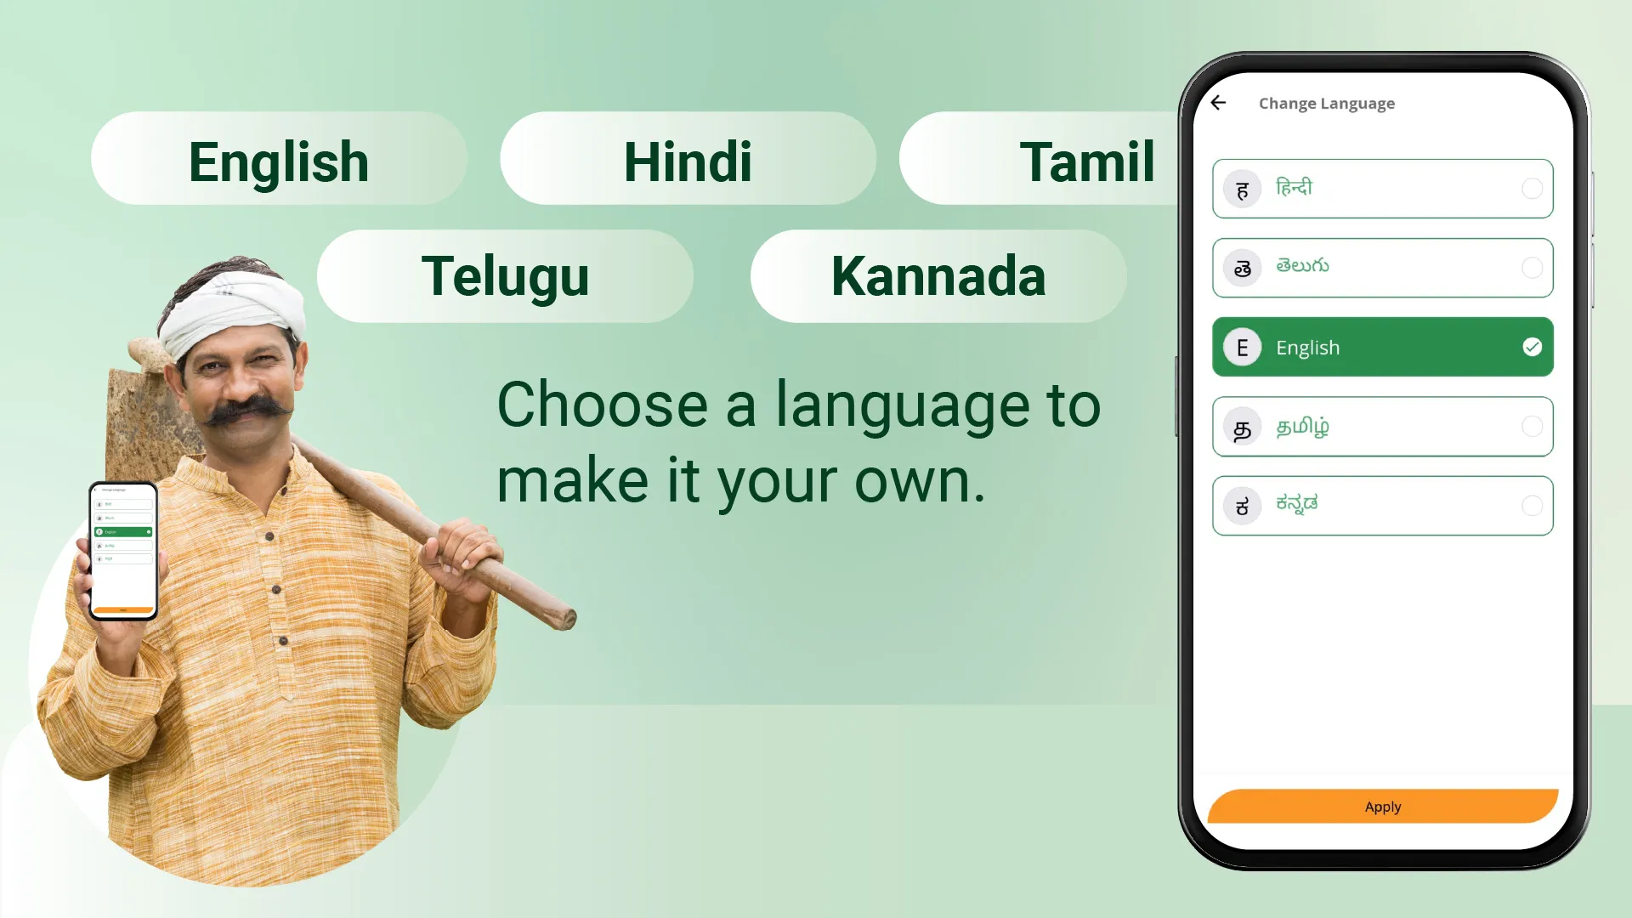Tap the Change Language header title
Screen dimensions: 1632x918
point(1327,102)
